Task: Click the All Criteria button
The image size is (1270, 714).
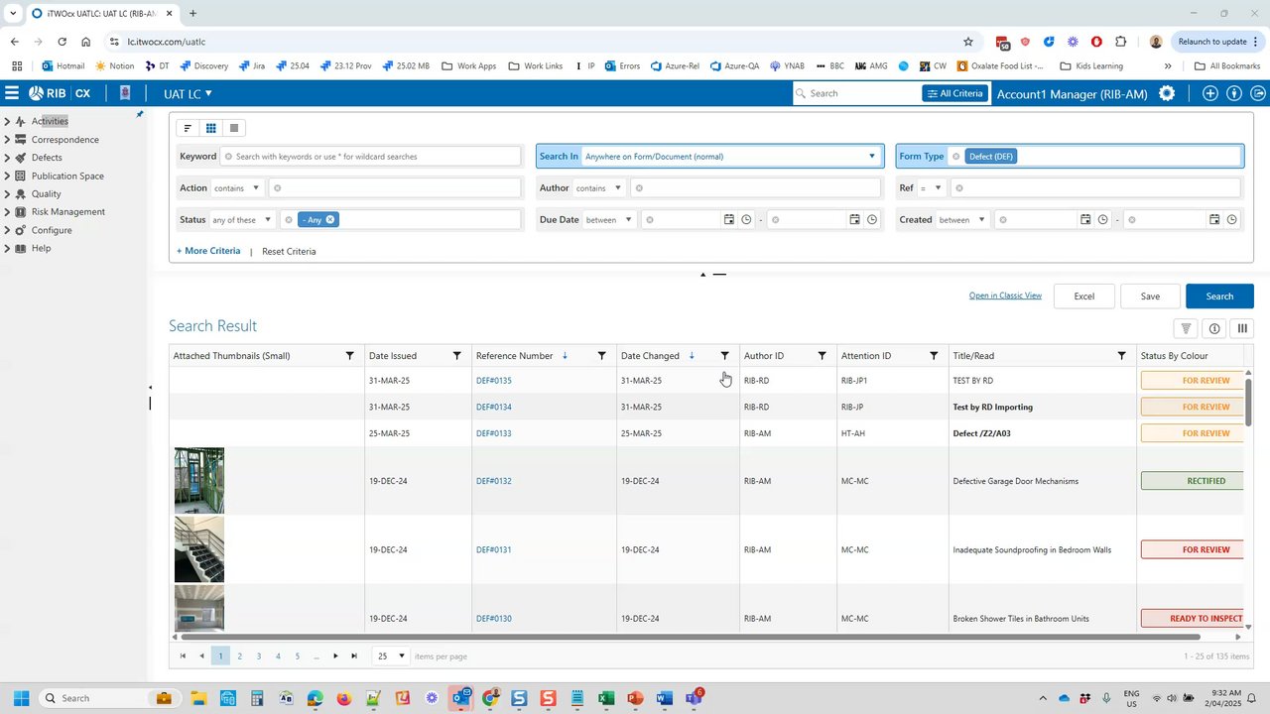Action: 954,93
